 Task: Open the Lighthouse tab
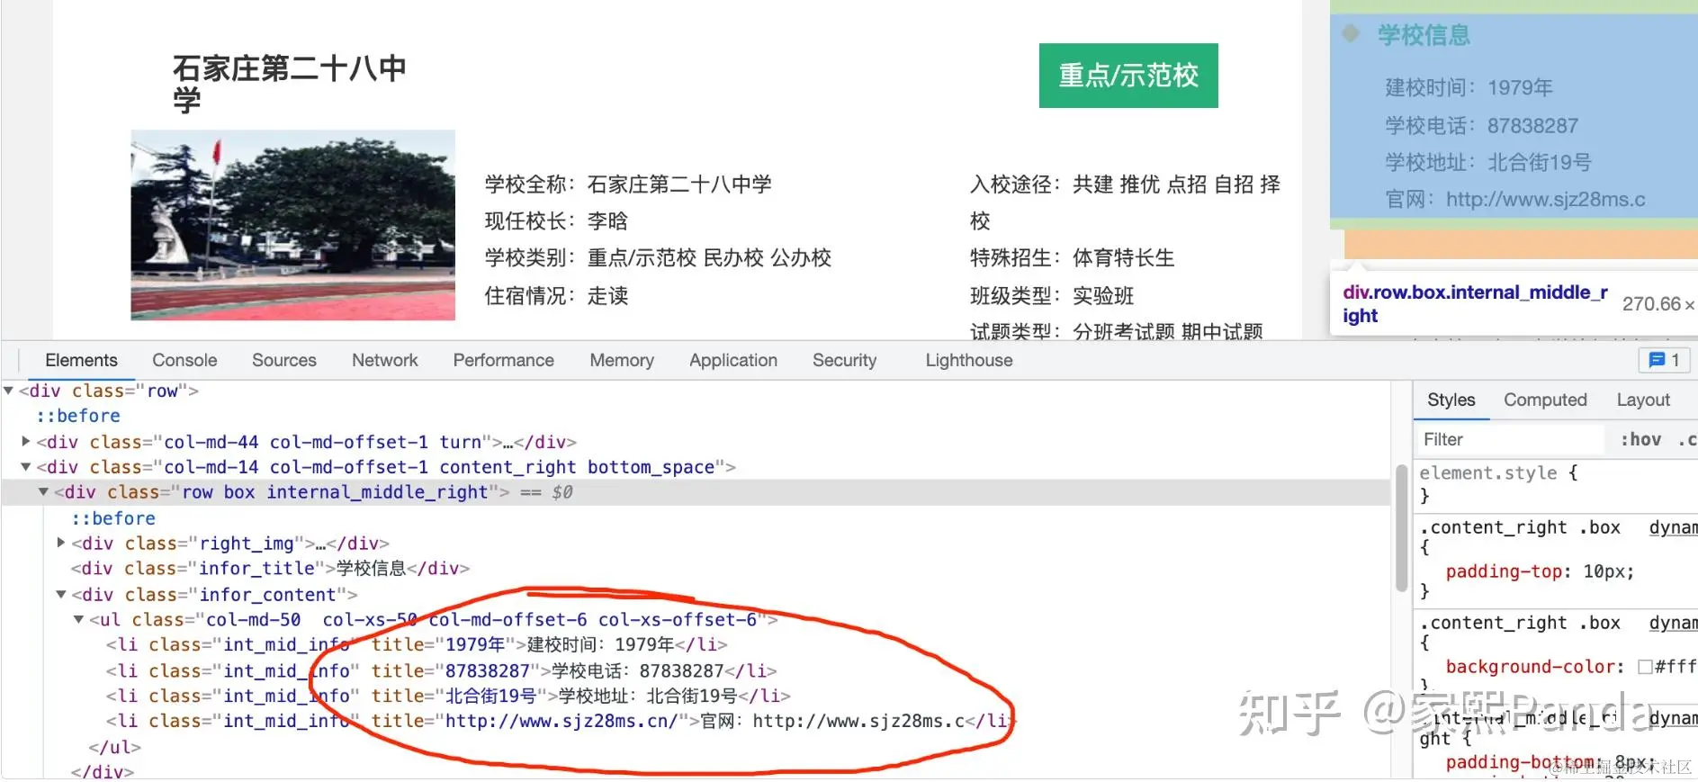click(969, 360)
